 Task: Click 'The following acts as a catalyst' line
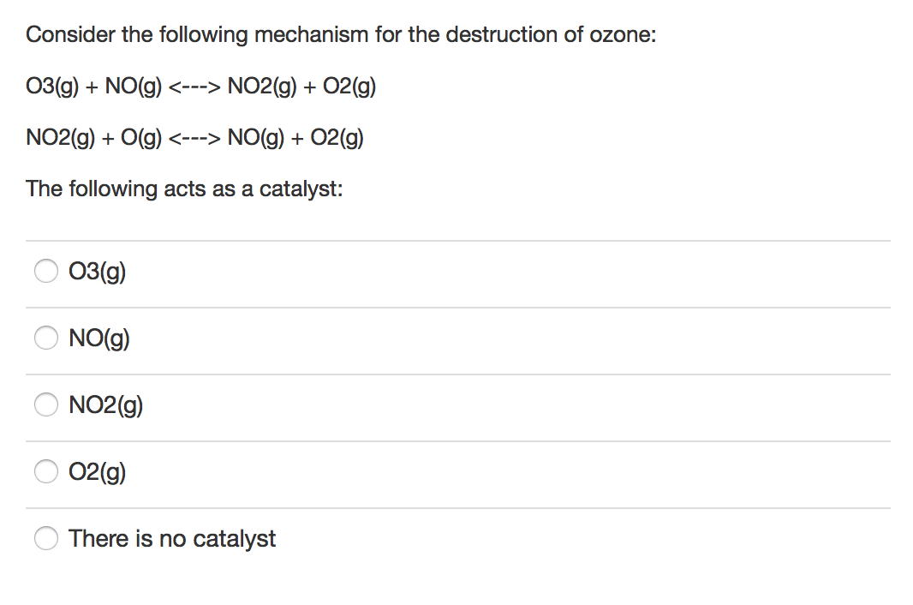[x=185, y=189]
